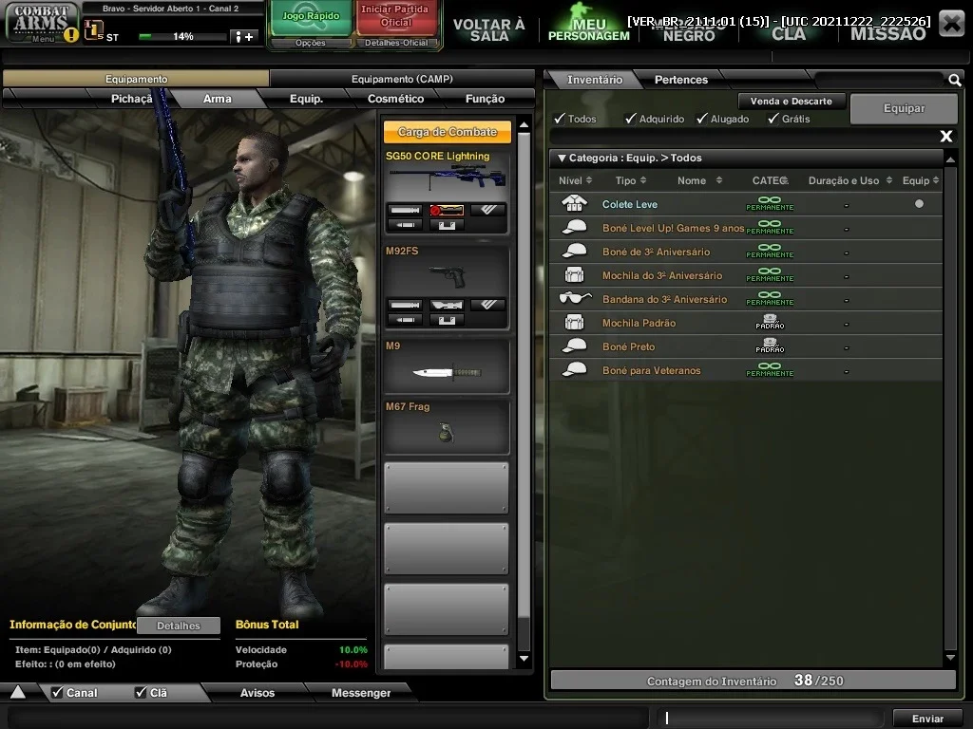Open the Combat Arms menu logo

(41, 22)
